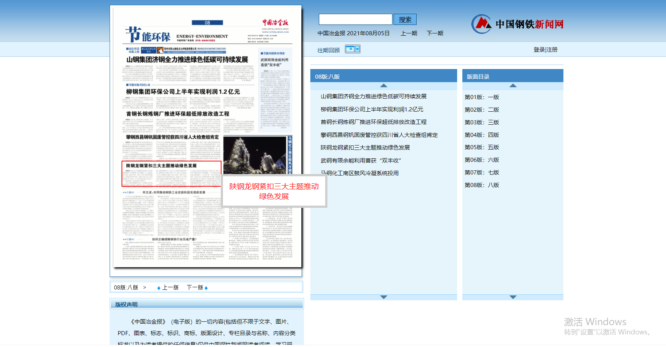
Task: Select 第01版：一版 in page directory
Action: (x=482, y=97)
